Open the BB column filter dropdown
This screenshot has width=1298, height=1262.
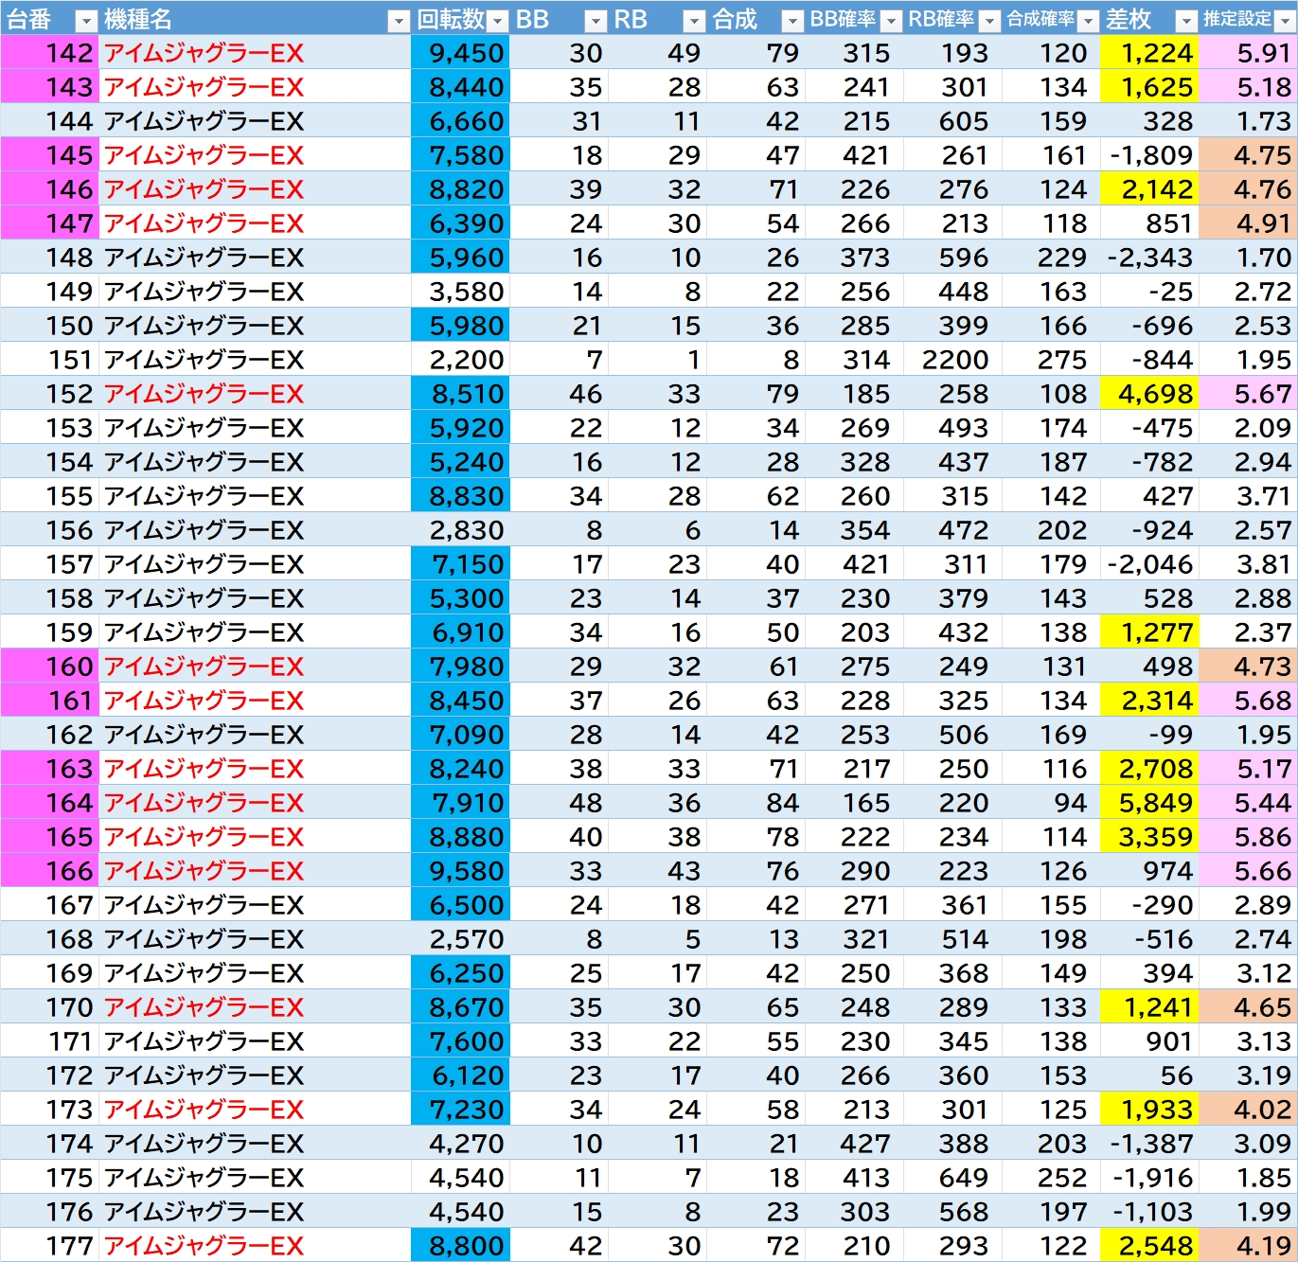596,20
